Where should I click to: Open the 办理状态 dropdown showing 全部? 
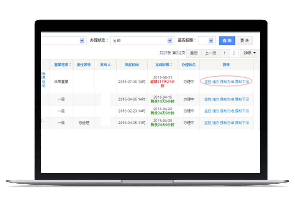pyautogui.click(x=142, y=41)
